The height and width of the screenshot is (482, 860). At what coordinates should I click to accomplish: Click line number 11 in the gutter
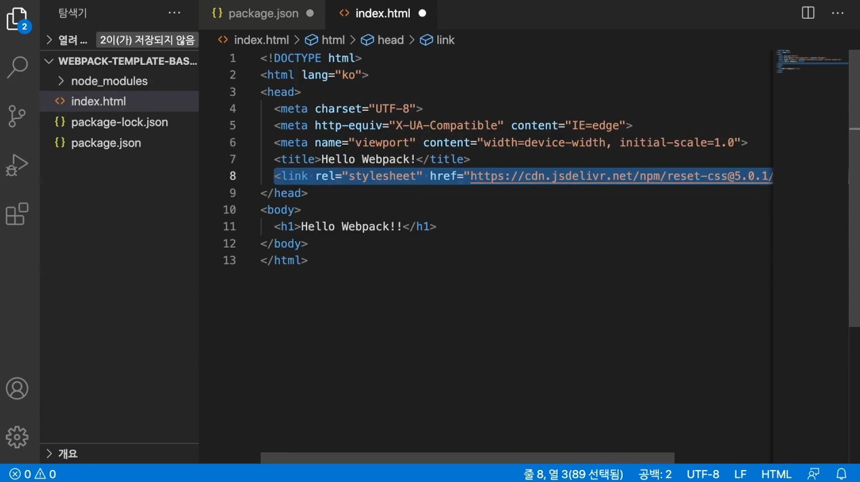(x=229, y=227)
